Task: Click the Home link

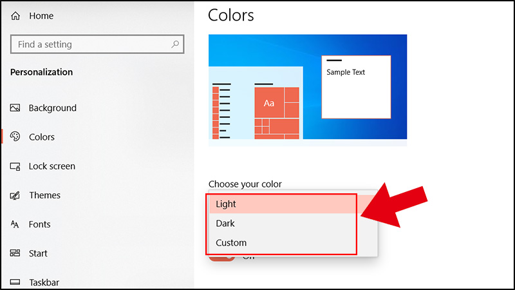Action: [x=41, y=16]
